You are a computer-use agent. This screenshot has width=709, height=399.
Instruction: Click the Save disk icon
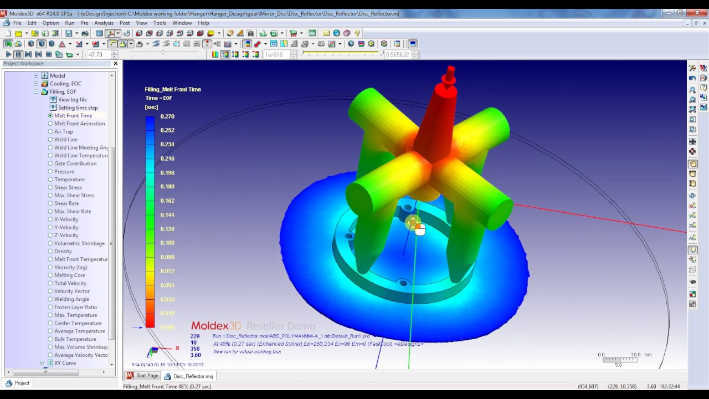tap(68, 33)
